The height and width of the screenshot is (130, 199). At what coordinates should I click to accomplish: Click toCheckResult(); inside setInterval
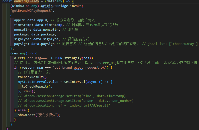click(x=37, y=87)
